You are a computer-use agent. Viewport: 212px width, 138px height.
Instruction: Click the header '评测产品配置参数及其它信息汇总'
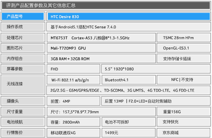click(106, 6)
